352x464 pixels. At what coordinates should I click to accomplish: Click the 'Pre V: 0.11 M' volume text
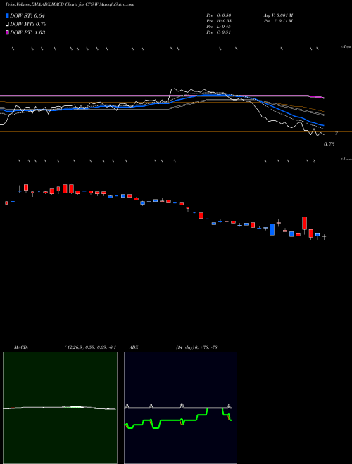tap(278, 21)
